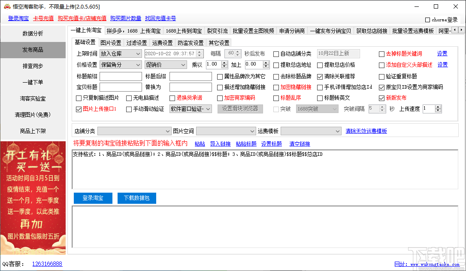Enable 去掉标题关键词 checkbox
This screenshot has width=466, height=271.
[x=381, y=54]
